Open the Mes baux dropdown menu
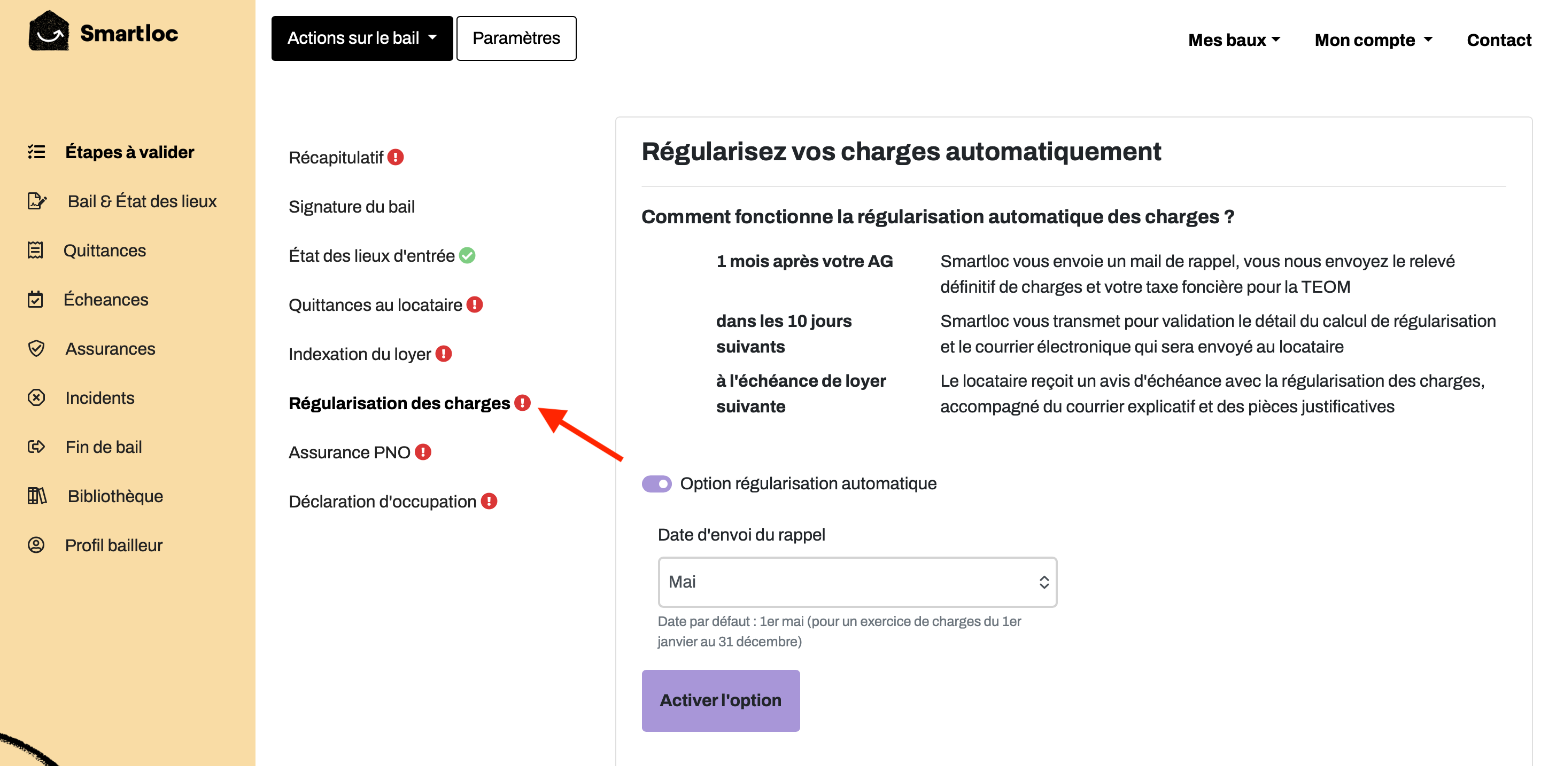The image size is (1564, 766). [1234, 40]
